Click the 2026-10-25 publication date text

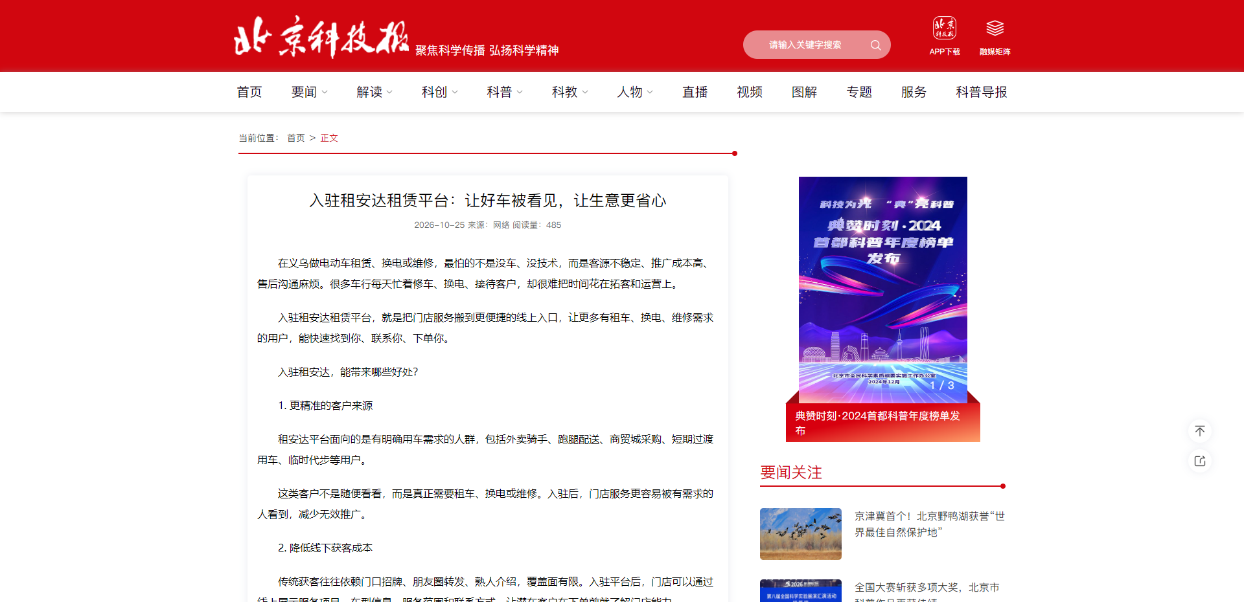(x=439, y=225)
